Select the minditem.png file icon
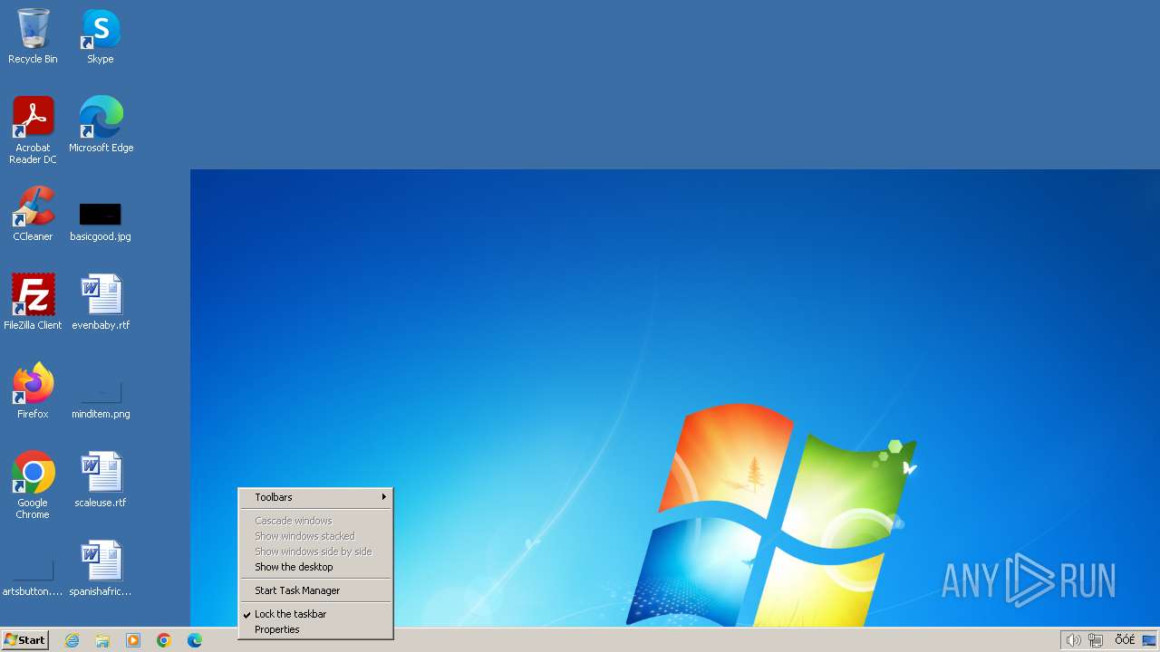Image resolution: width=1160 pixels, height=652 pixels. [101, 392]
